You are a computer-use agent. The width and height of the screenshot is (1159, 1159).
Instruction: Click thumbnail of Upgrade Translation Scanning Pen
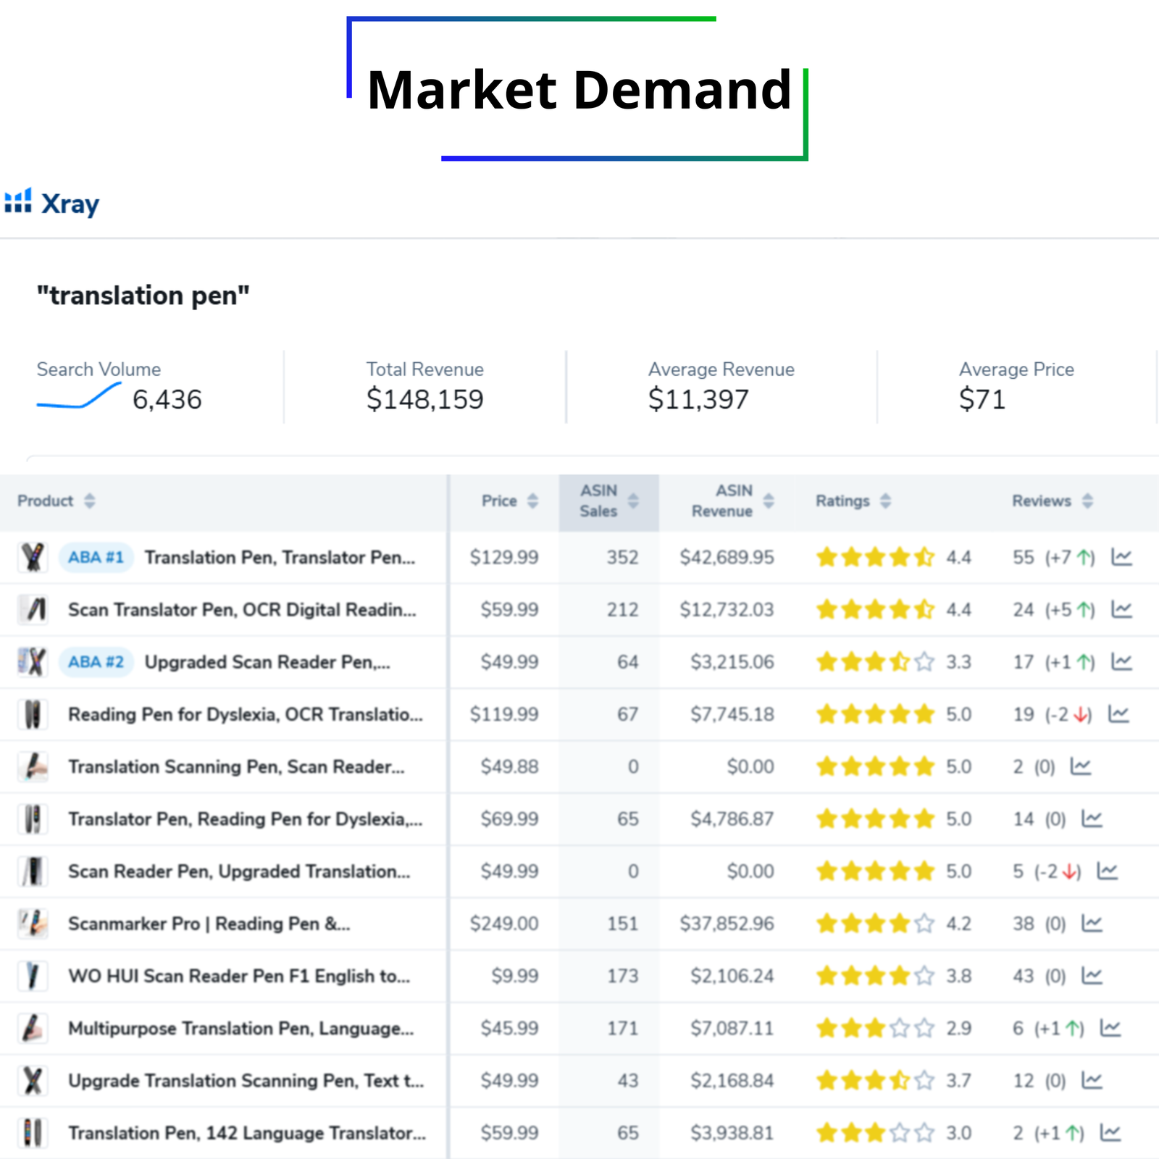[33, 1080]
